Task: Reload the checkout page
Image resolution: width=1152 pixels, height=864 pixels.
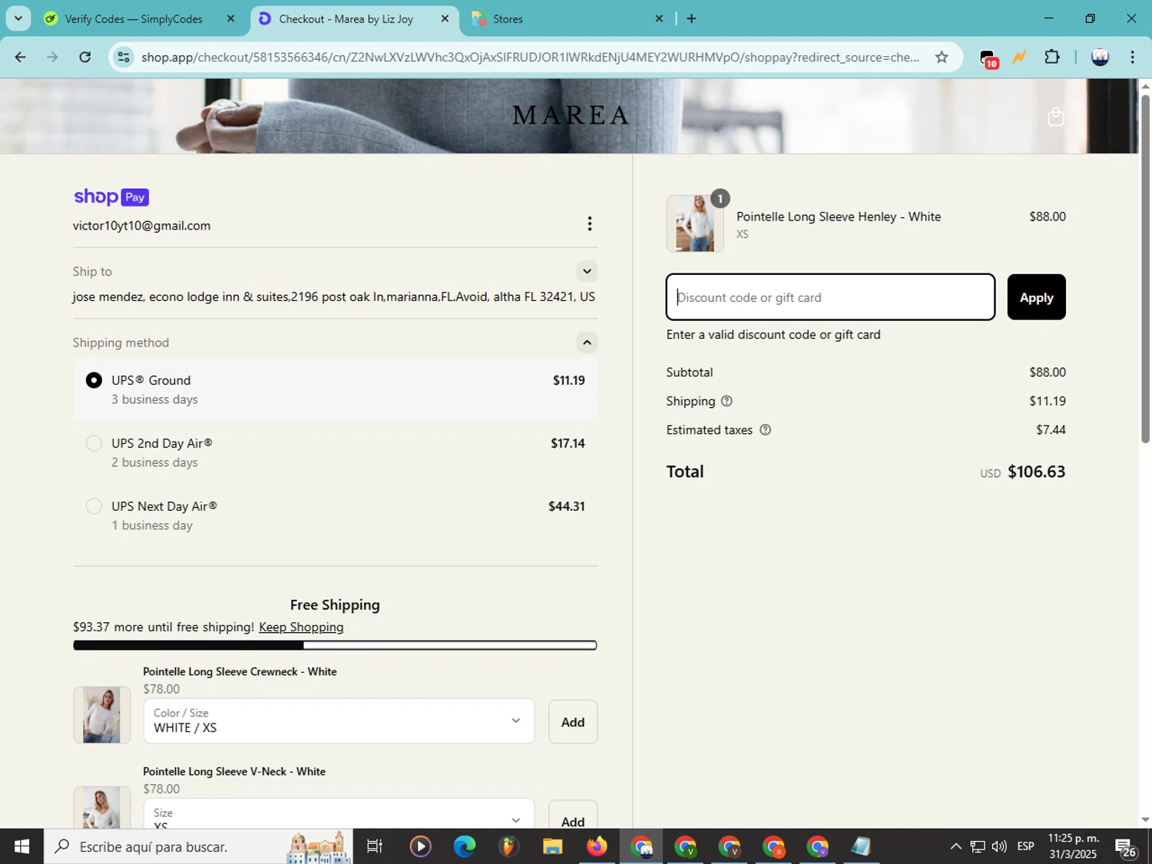Action: tap(85, 57)
